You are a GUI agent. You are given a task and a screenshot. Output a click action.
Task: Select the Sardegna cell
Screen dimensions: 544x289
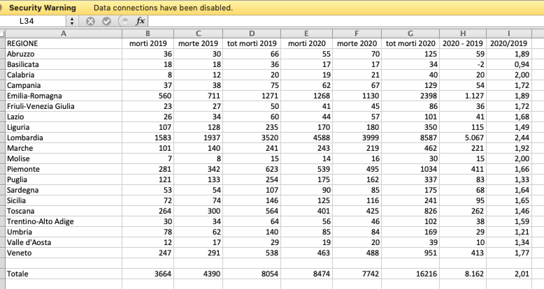point(64,190)
